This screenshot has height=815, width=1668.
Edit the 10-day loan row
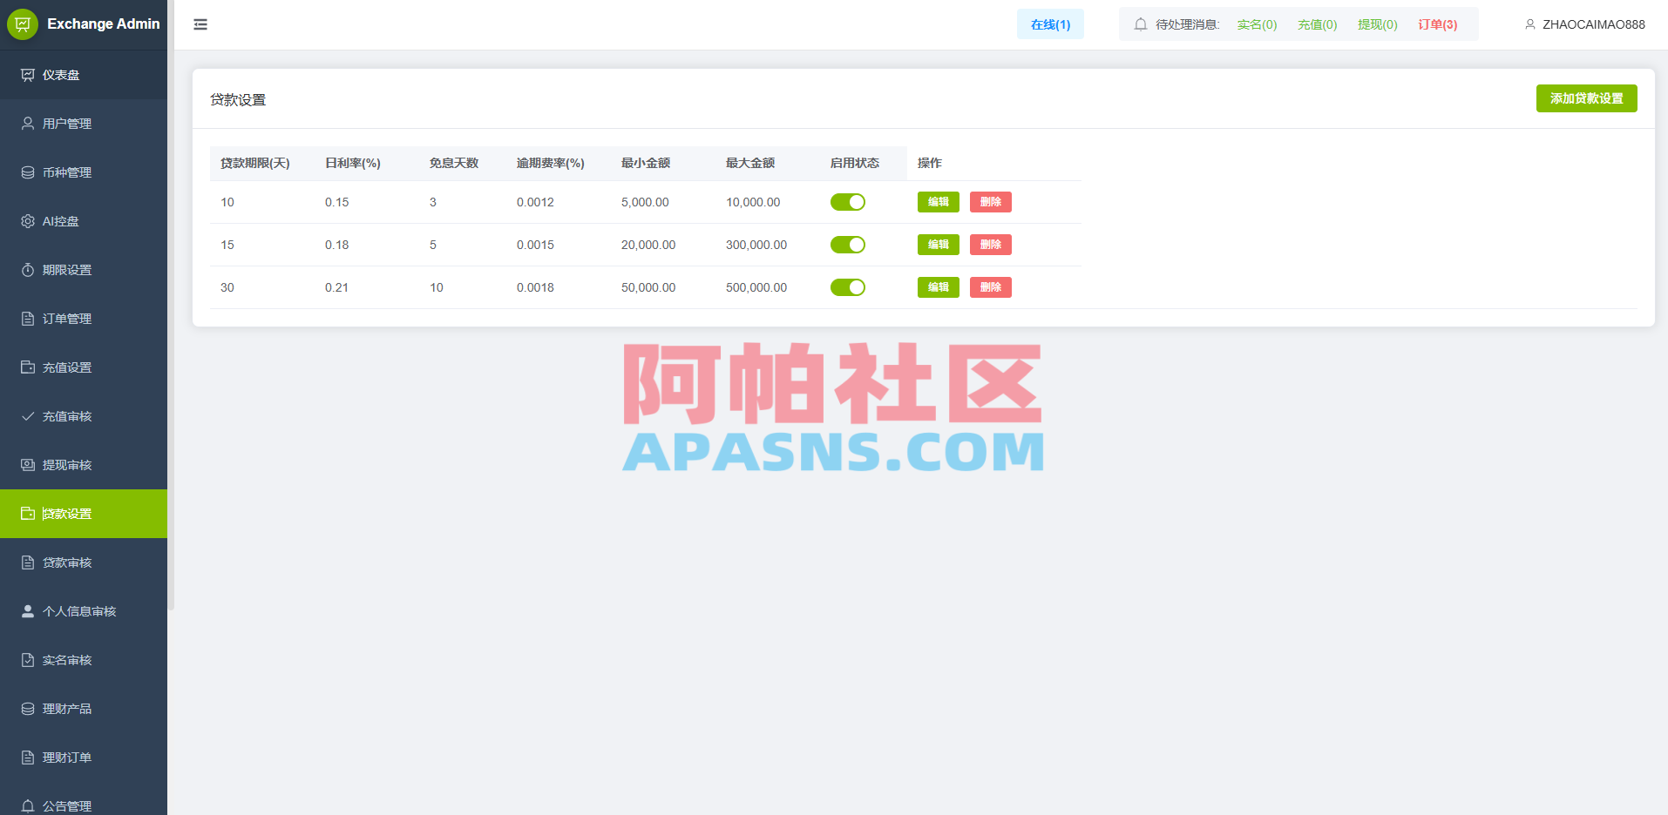[x=939, y=202]
